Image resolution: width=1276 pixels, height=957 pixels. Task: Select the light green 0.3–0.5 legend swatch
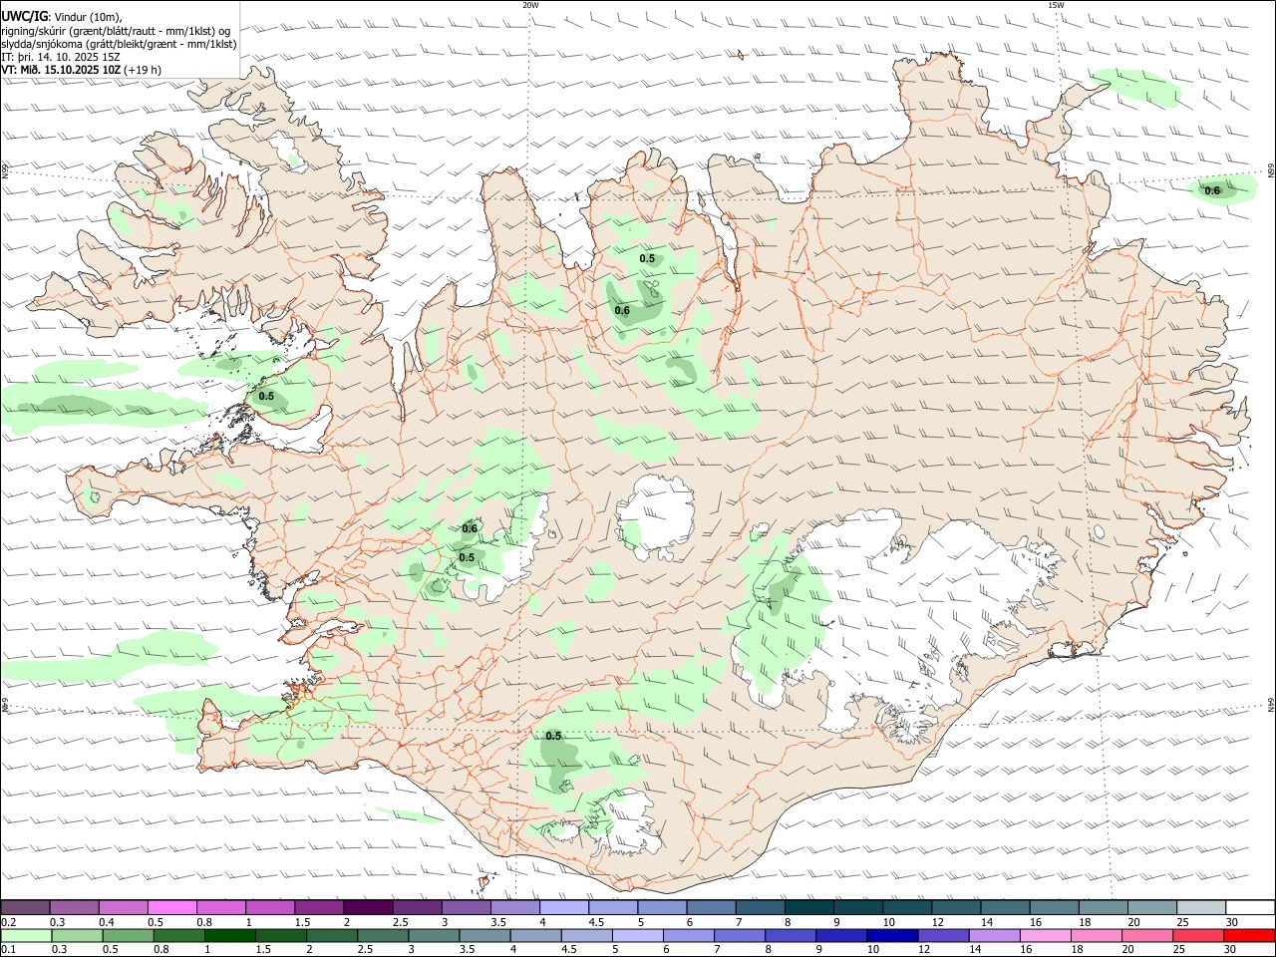(77, 935)
